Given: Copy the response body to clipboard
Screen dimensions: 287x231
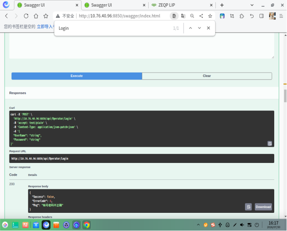Looking at the screenshot, I should (248, 207).
